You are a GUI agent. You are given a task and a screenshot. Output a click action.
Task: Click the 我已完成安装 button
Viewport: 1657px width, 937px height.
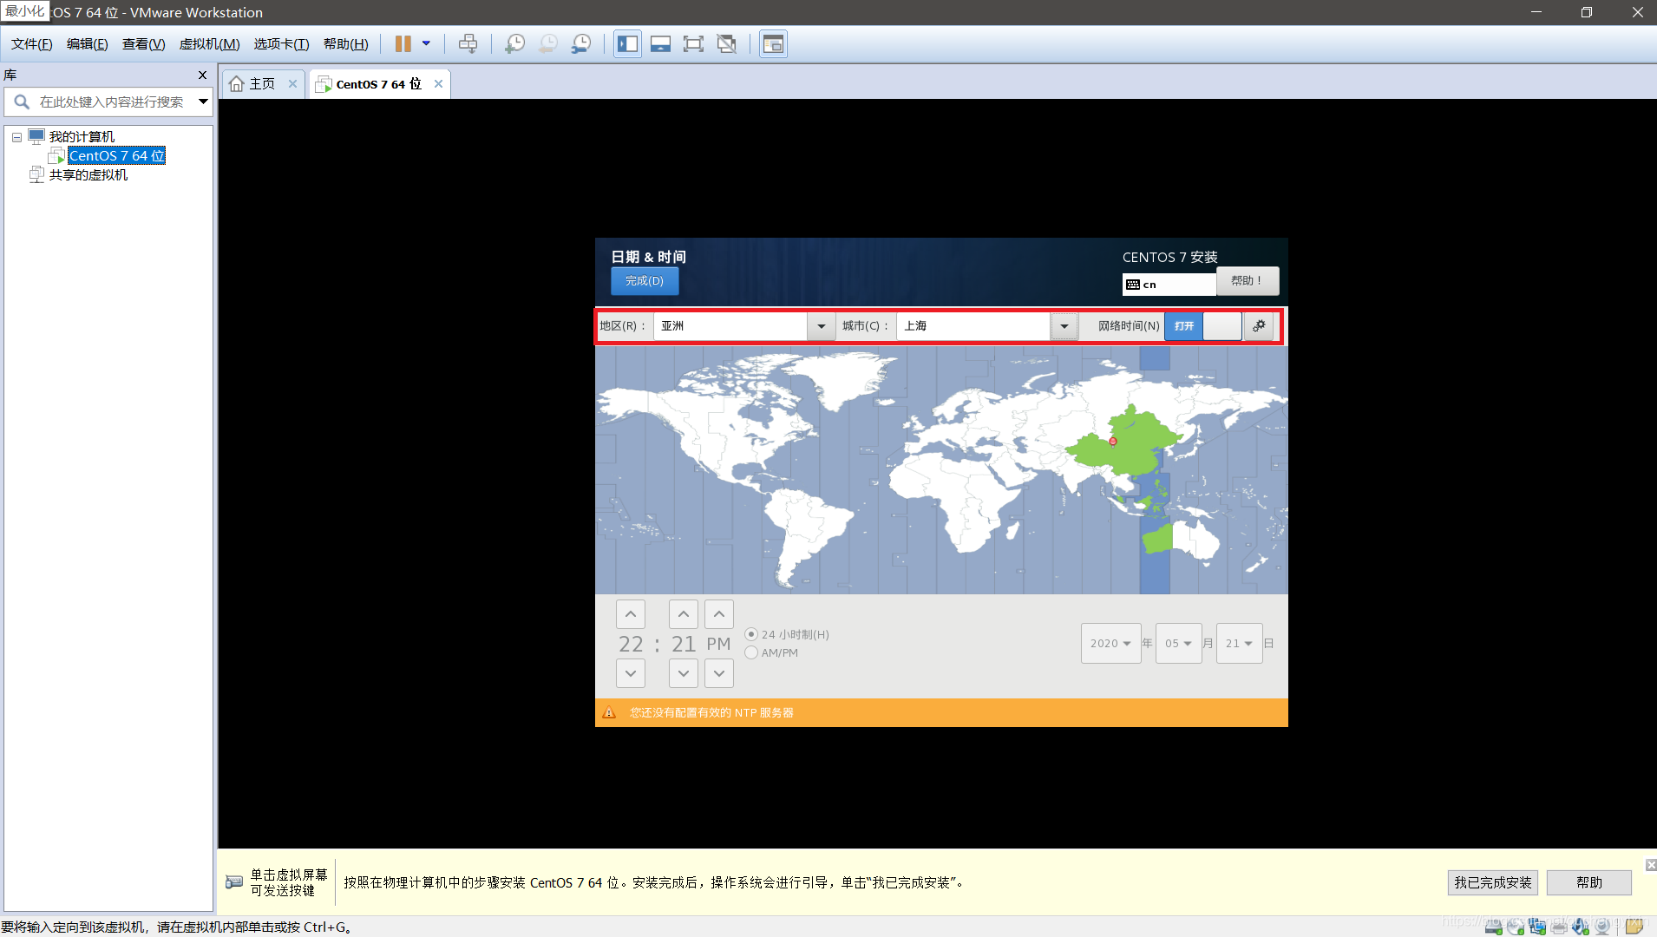(1492, 882)
